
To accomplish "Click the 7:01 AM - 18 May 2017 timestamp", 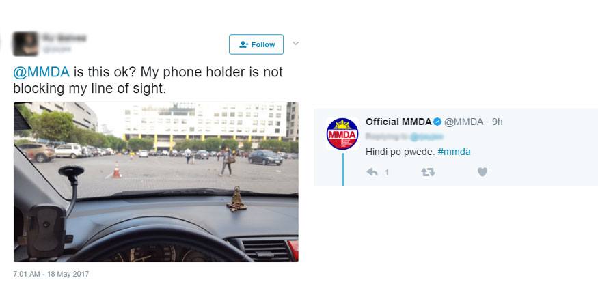I will pyautogui.click(x=51, y=274).
